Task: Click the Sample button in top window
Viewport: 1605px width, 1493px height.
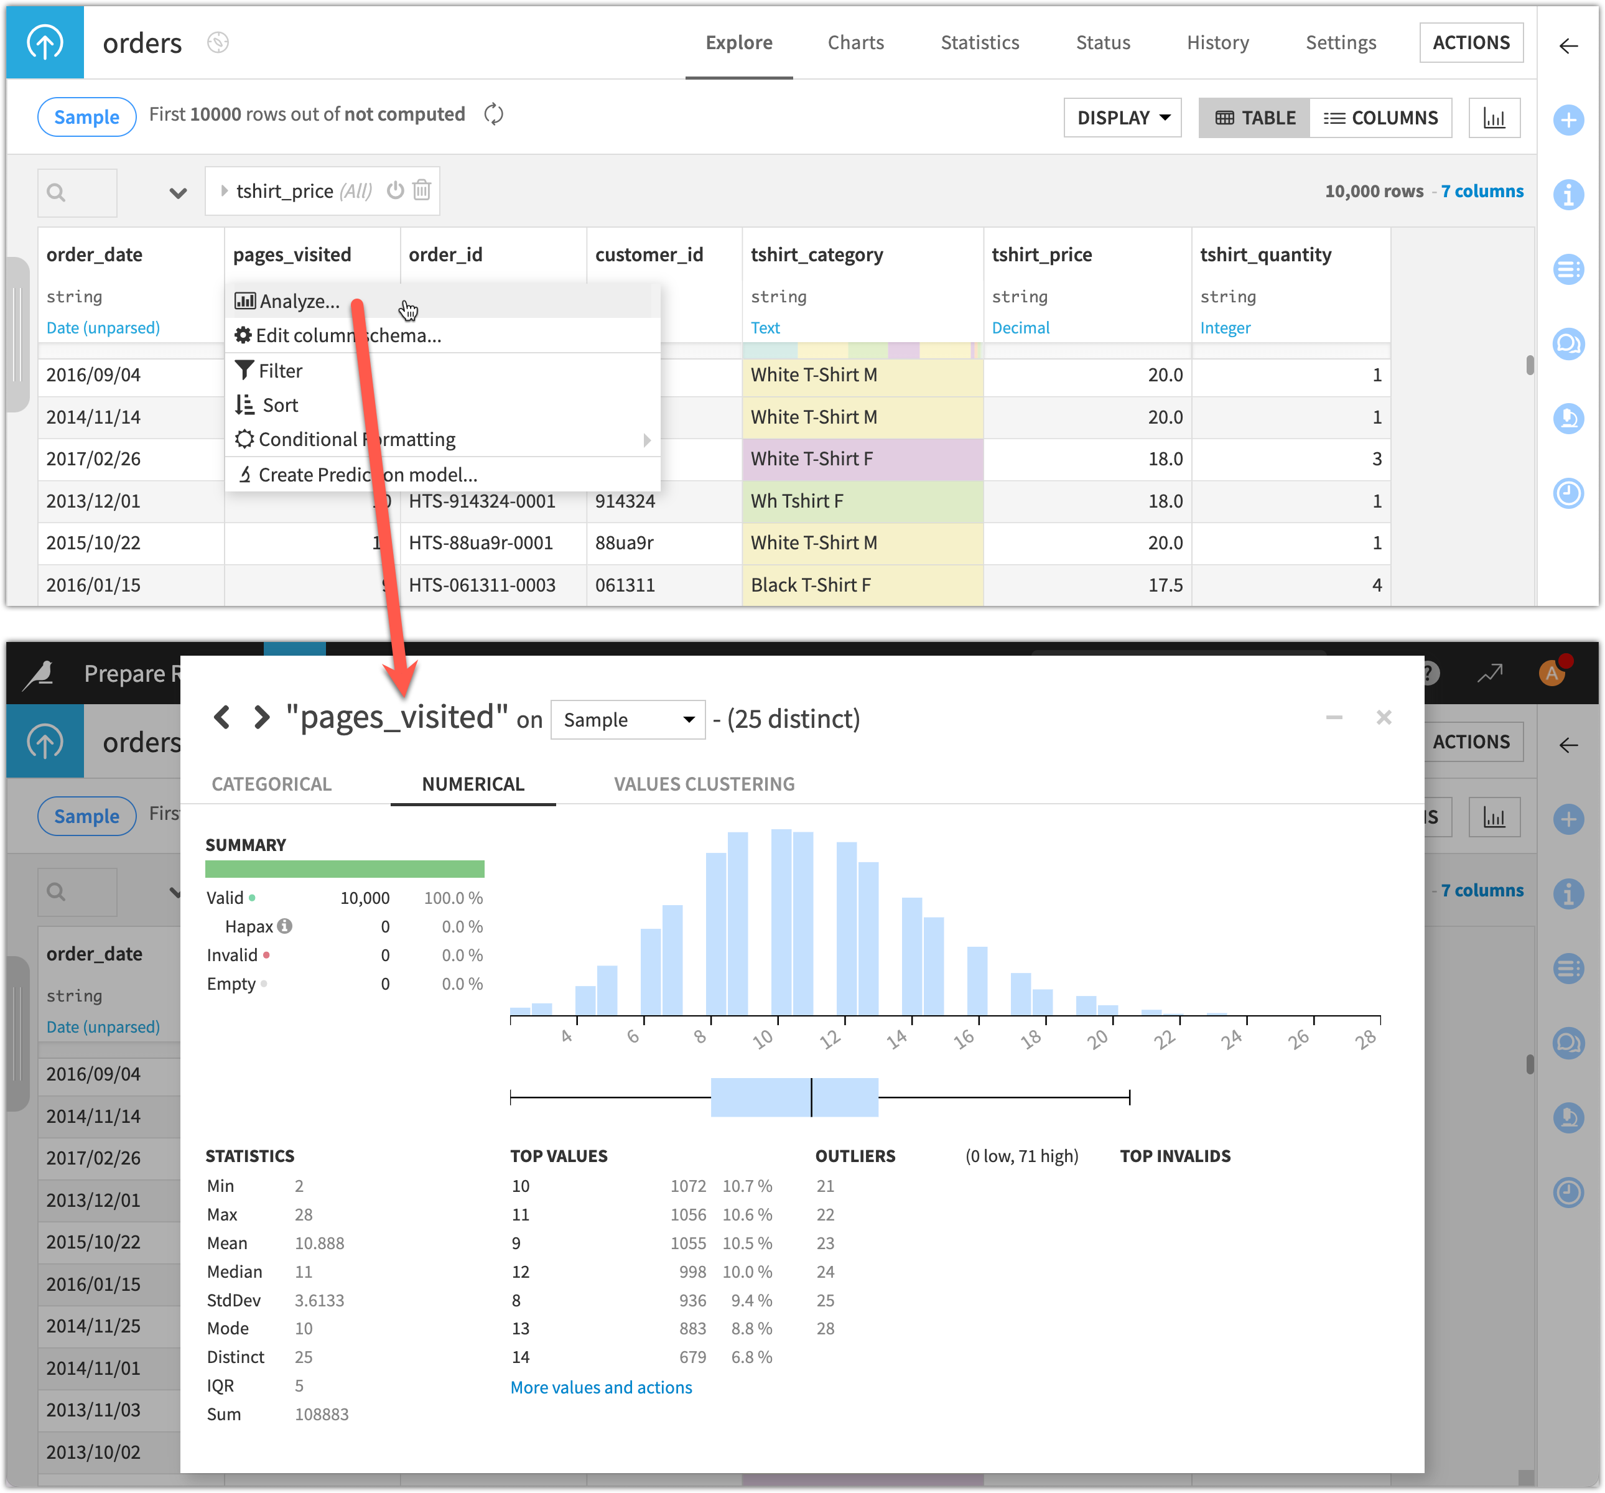Action: pos(86,117)
